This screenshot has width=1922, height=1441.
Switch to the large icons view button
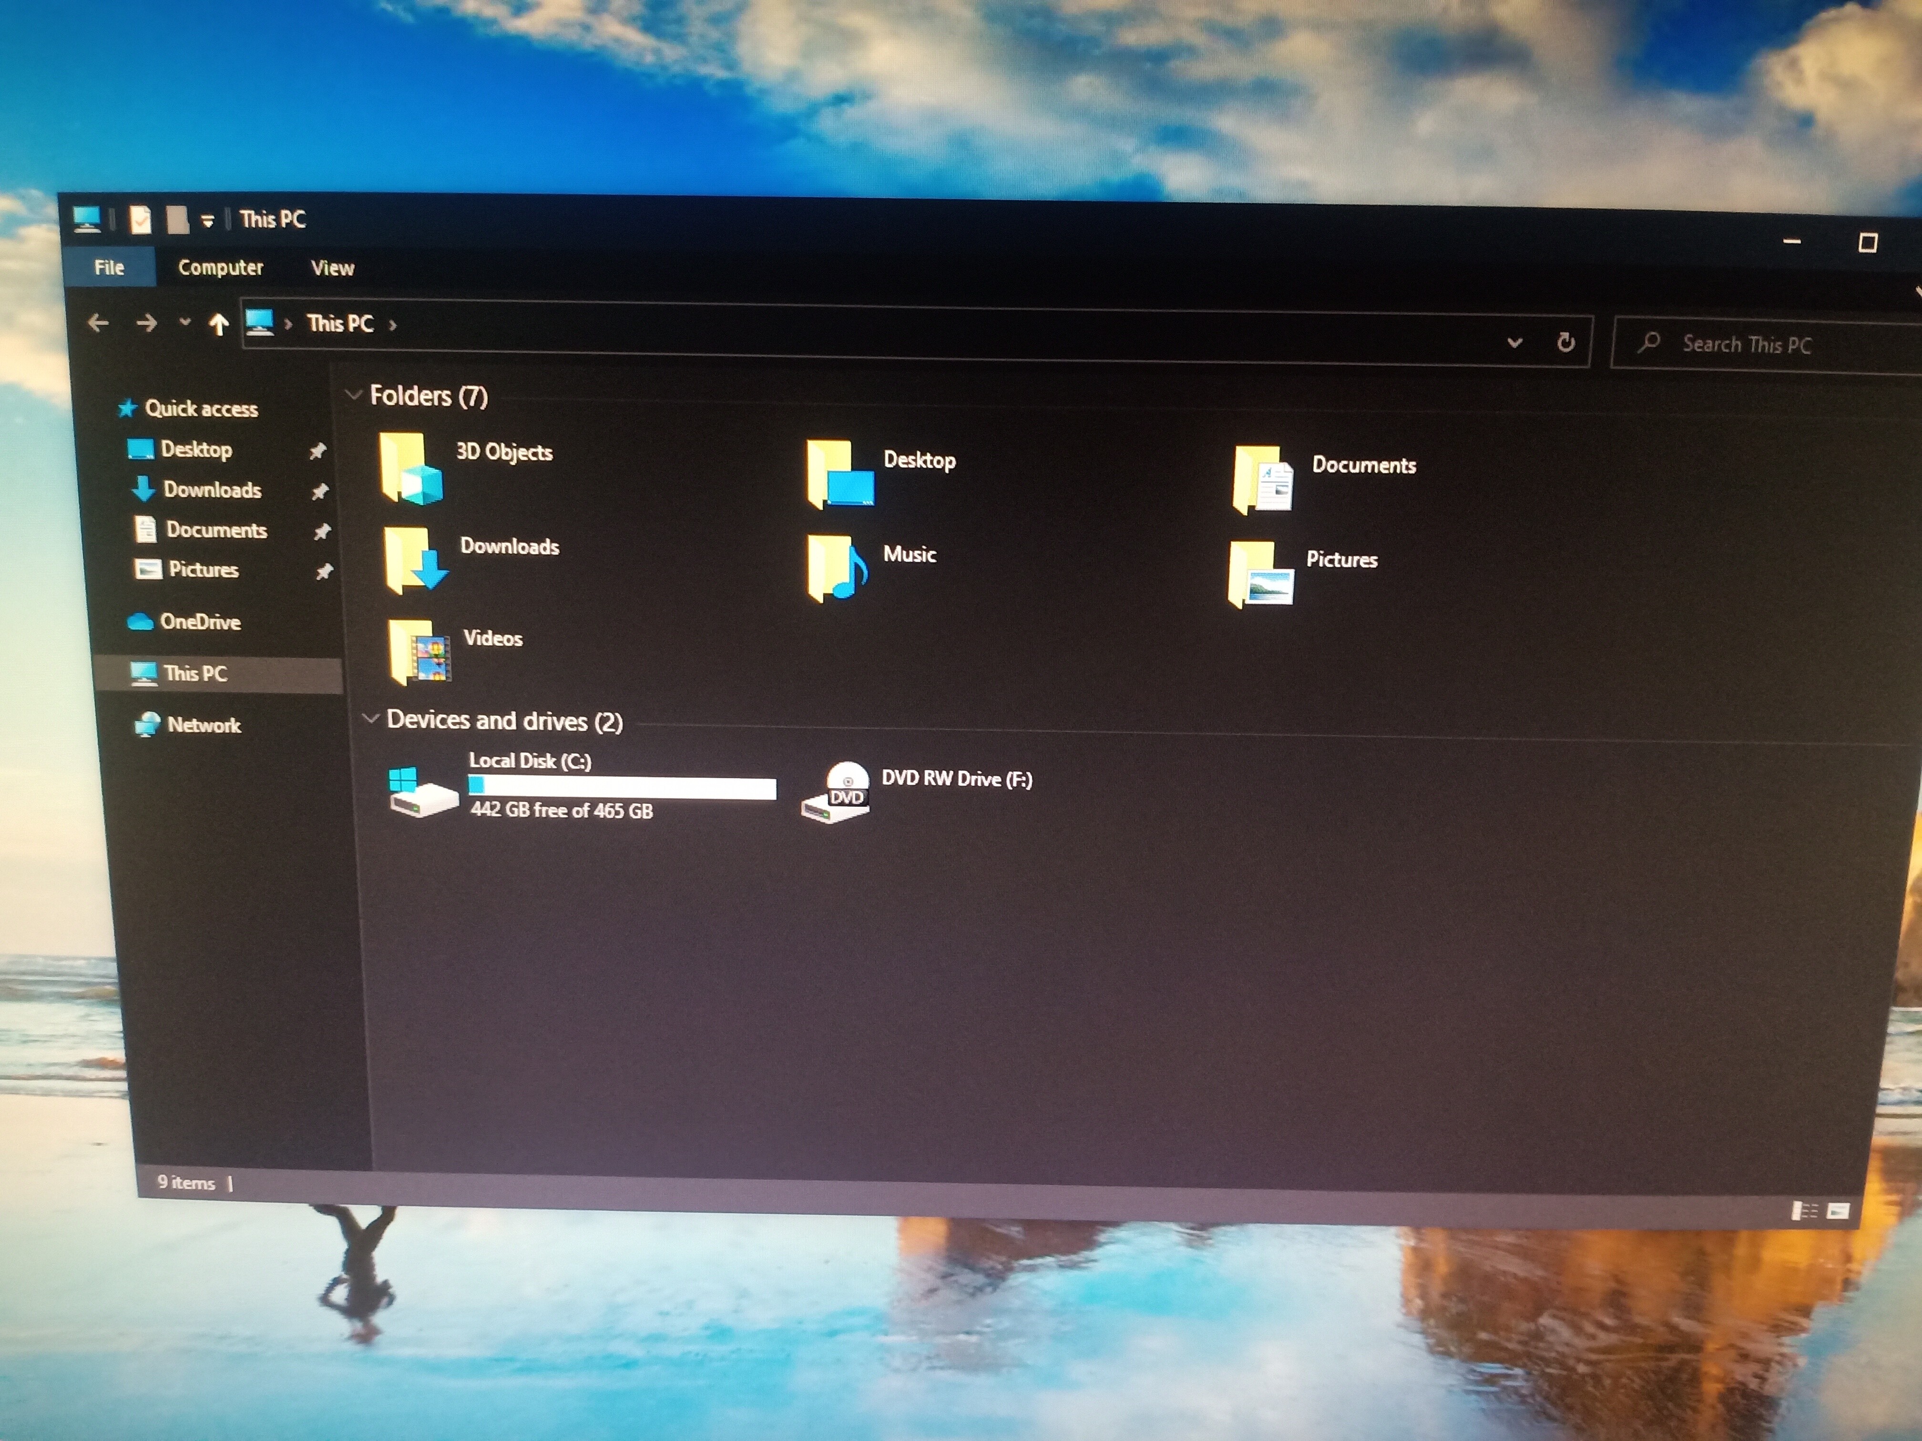[x=1839, y=1211]
